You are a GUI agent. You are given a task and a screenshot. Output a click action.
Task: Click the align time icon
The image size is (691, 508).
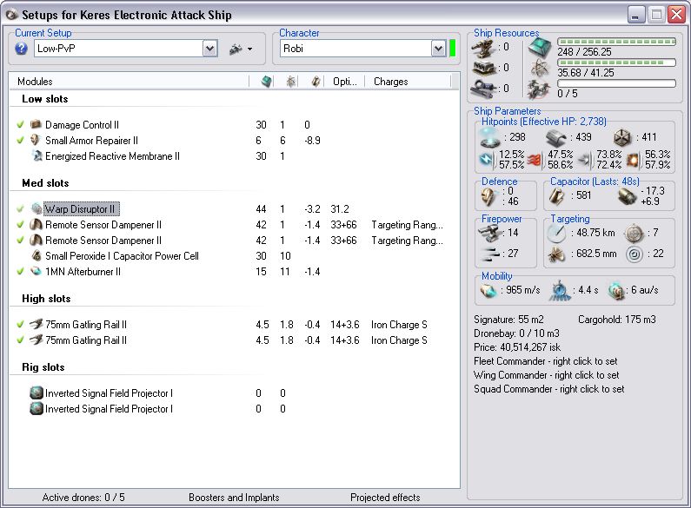559,291
